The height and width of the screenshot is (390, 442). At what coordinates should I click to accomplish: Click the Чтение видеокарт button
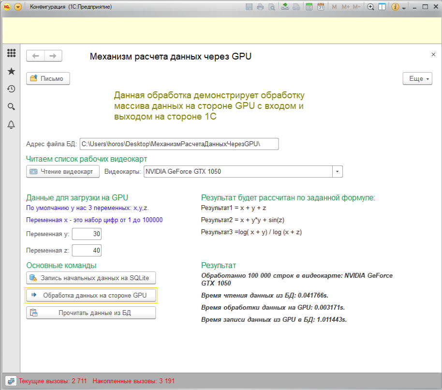(x=63, y=171)
